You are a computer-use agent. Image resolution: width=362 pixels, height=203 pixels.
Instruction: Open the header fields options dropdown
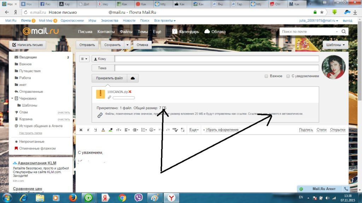pos(84,59)
